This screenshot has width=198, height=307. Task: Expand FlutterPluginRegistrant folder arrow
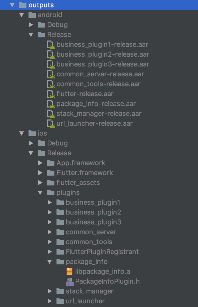[50, 252]
